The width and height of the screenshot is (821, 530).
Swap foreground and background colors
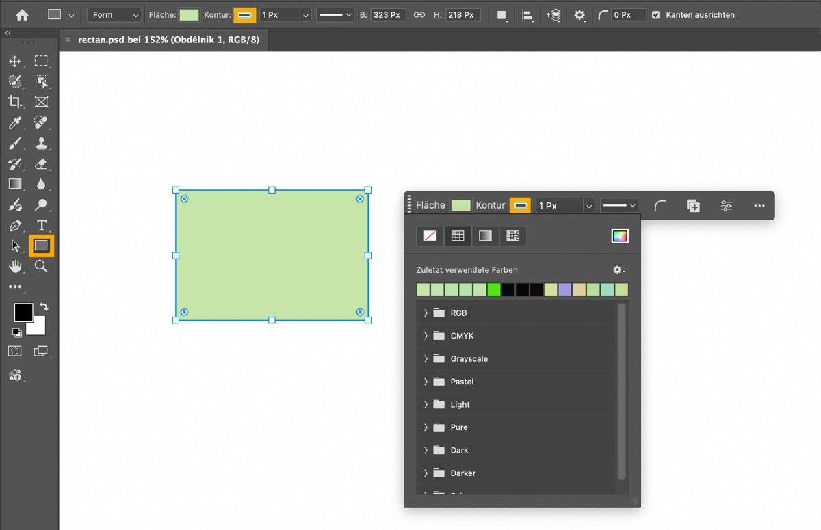44,306
